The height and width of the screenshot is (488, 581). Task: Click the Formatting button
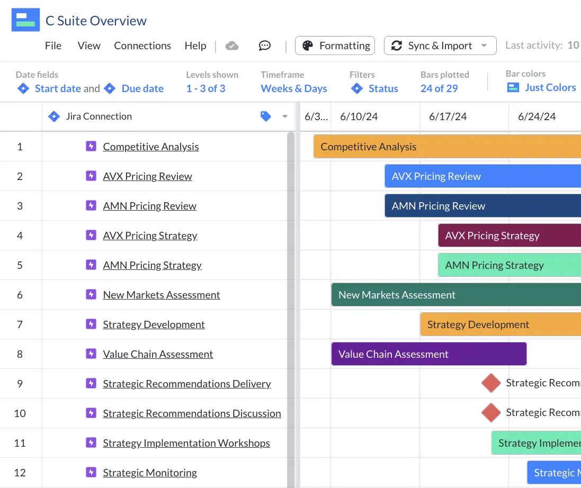[335, 46]
